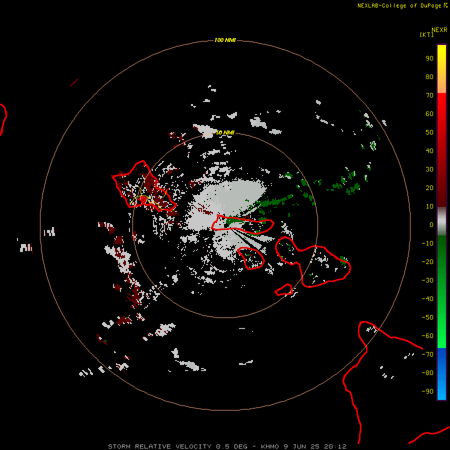Select the -80 scale value

coord(427,373)
